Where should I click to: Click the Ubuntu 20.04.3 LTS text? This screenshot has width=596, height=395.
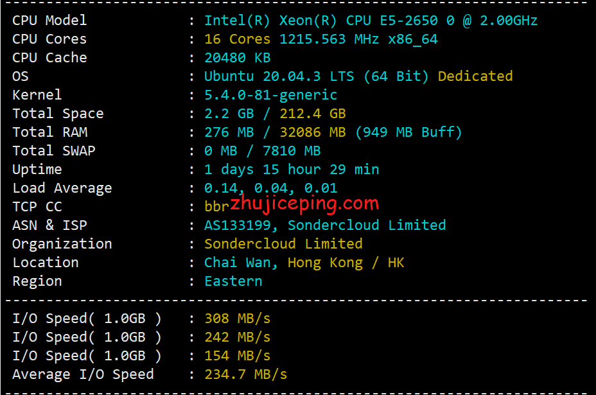(x=279, y=76)
